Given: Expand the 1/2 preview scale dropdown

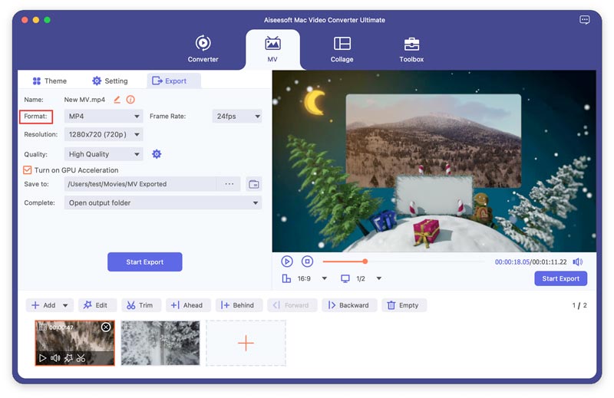Looking at the screenshot, I should 378,278.
